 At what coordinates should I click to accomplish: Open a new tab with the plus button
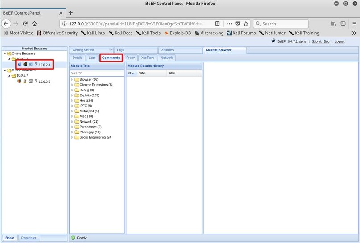pos(71,13)
